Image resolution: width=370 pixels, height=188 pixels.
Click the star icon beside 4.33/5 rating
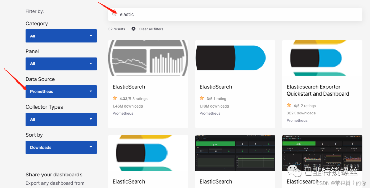pos(115,98)
